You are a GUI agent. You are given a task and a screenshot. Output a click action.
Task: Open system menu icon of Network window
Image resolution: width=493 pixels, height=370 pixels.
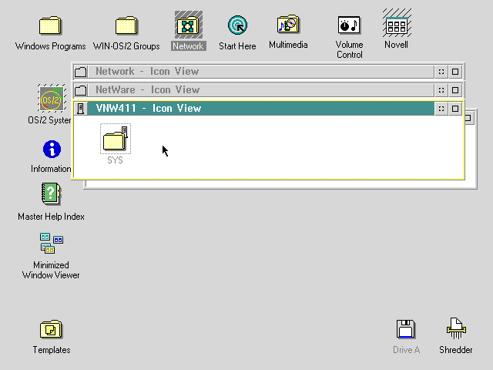point(80,72)
